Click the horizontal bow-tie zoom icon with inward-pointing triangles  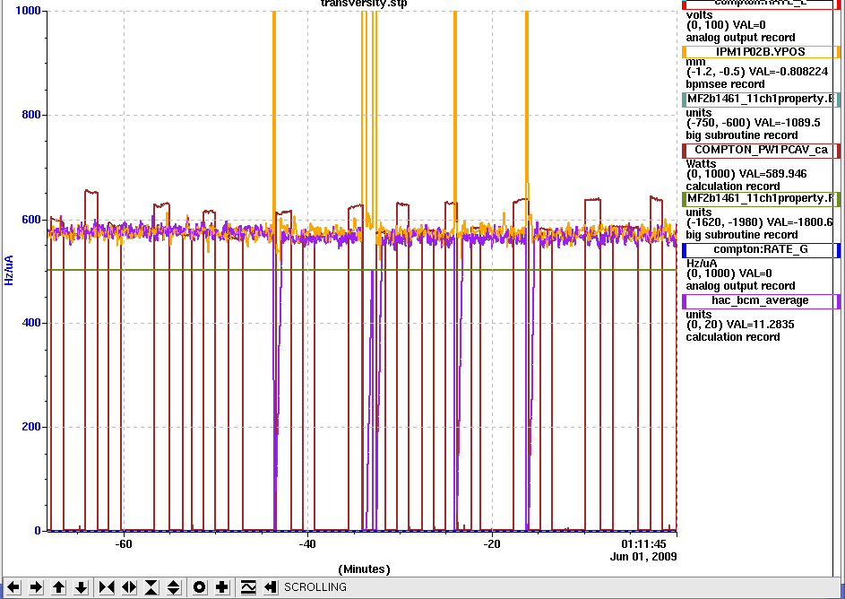(106, 587)
